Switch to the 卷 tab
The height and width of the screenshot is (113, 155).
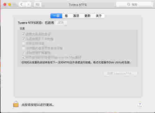tap(66, 16)
